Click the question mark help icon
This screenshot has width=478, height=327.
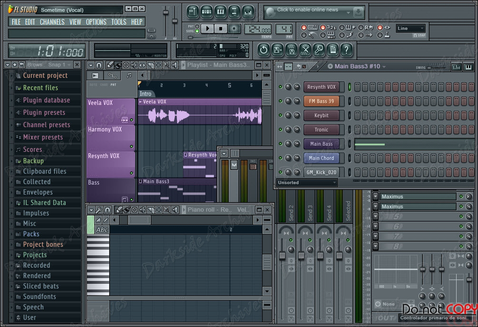pos(347,50)
